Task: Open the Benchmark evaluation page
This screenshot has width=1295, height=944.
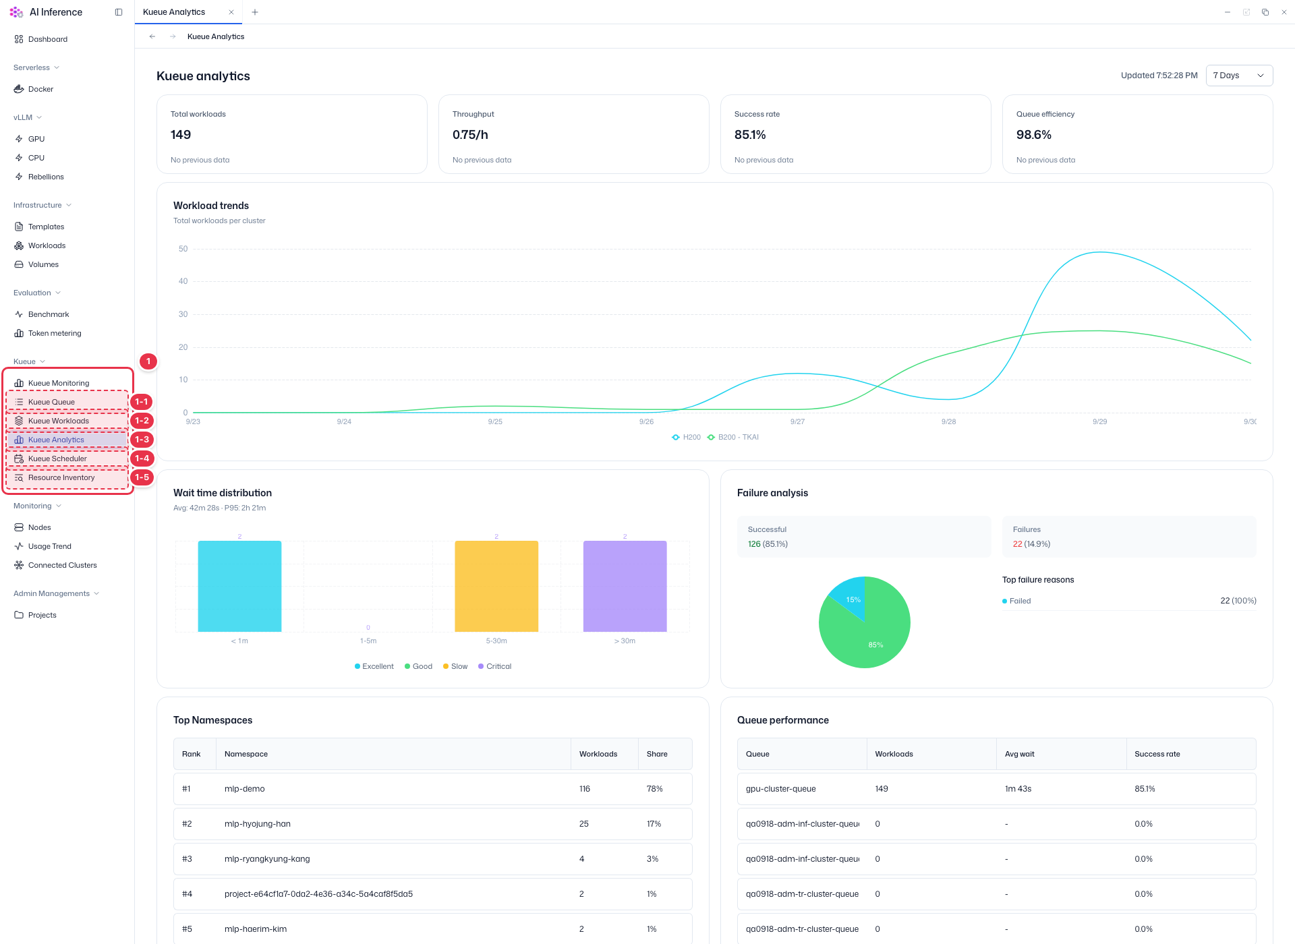Action: (49, 314)
